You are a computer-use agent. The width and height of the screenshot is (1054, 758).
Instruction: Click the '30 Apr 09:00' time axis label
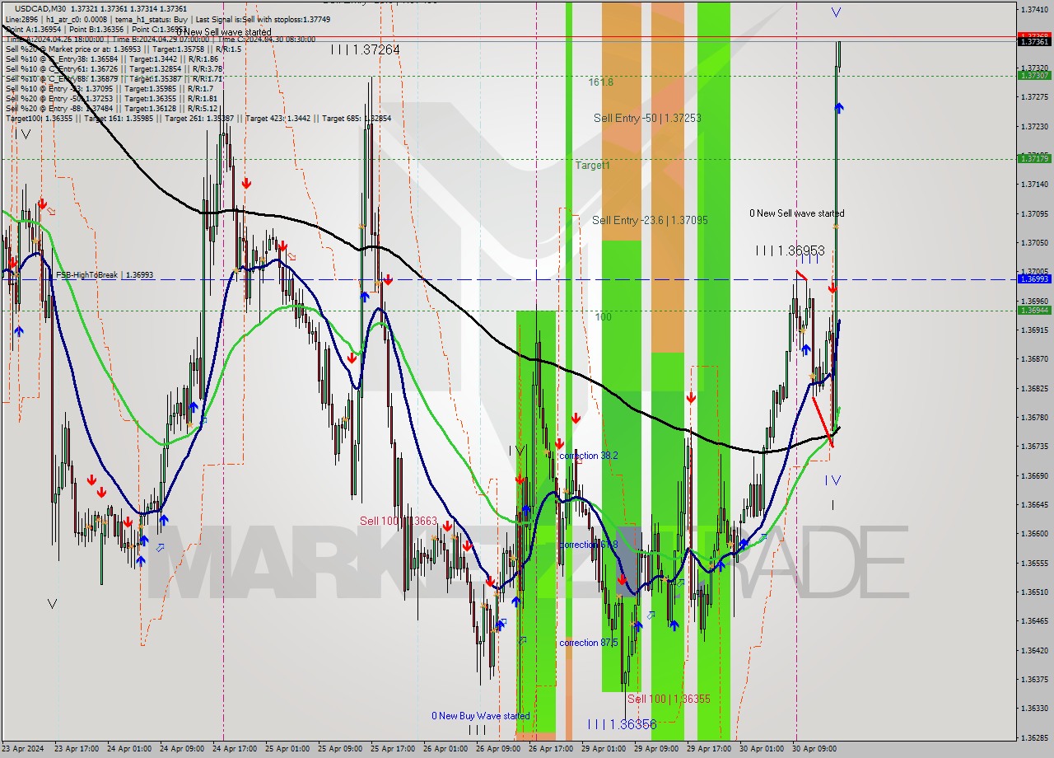tap(813, 749)
